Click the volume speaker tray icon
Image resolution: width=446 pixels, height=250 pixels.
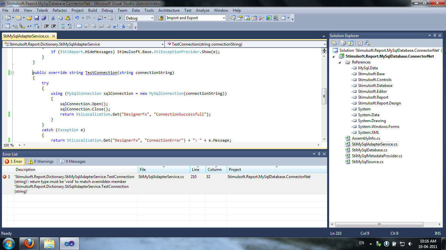click(410, 243)
